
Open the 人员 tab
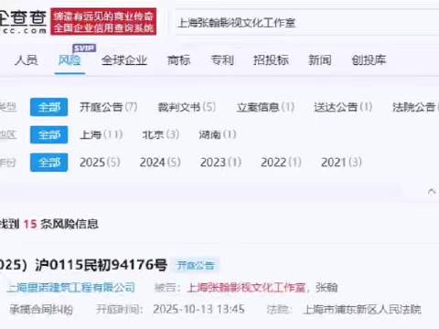(x=27, y=60)
